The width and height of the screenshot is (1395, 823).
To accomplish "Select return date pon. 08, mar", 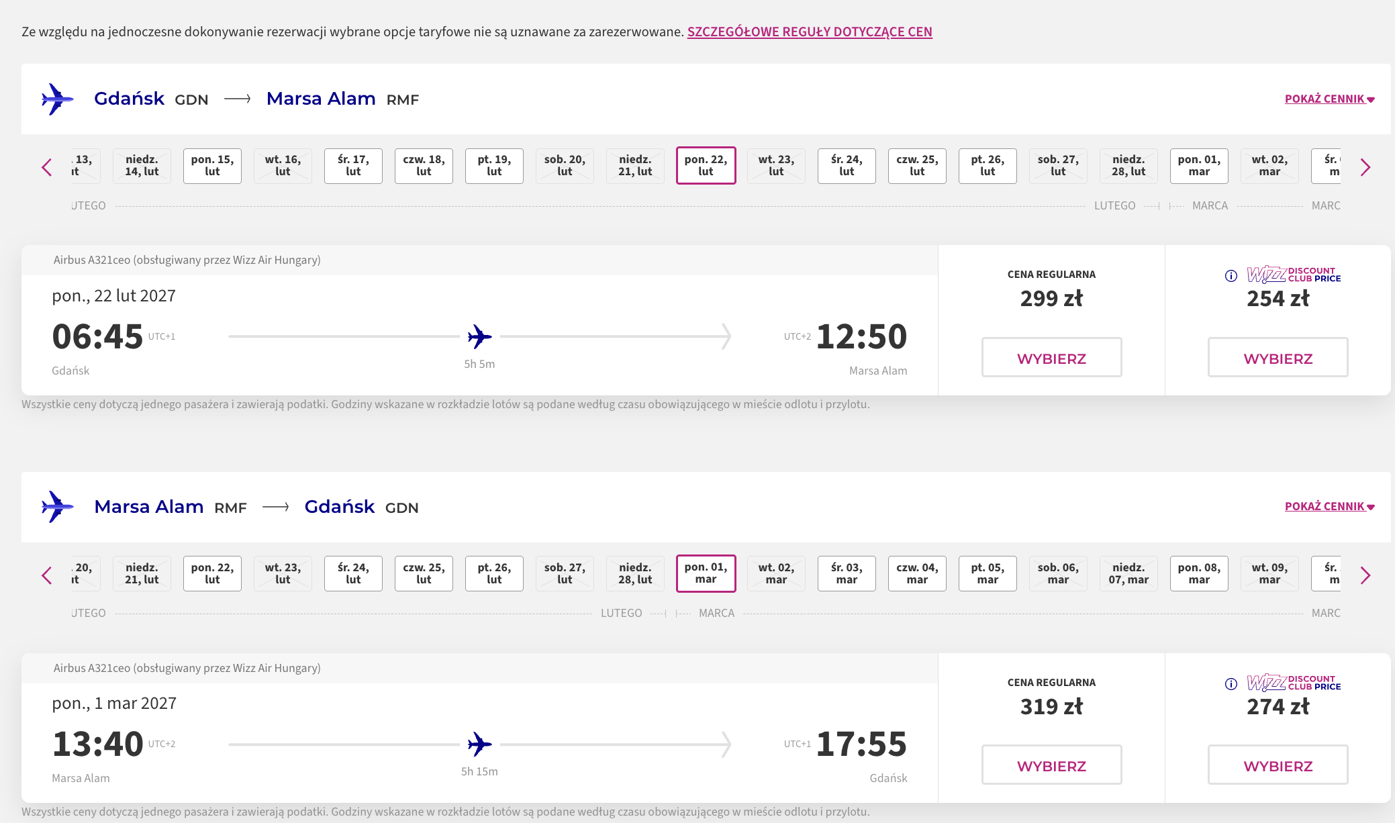I will coord(1199,573).
